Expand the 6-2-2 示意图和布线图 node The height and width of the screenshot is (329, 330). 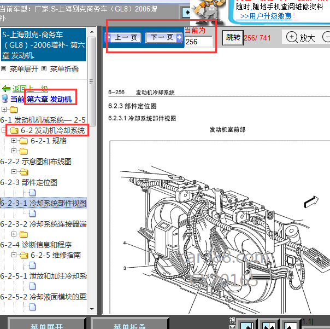(x=14, y=151)
